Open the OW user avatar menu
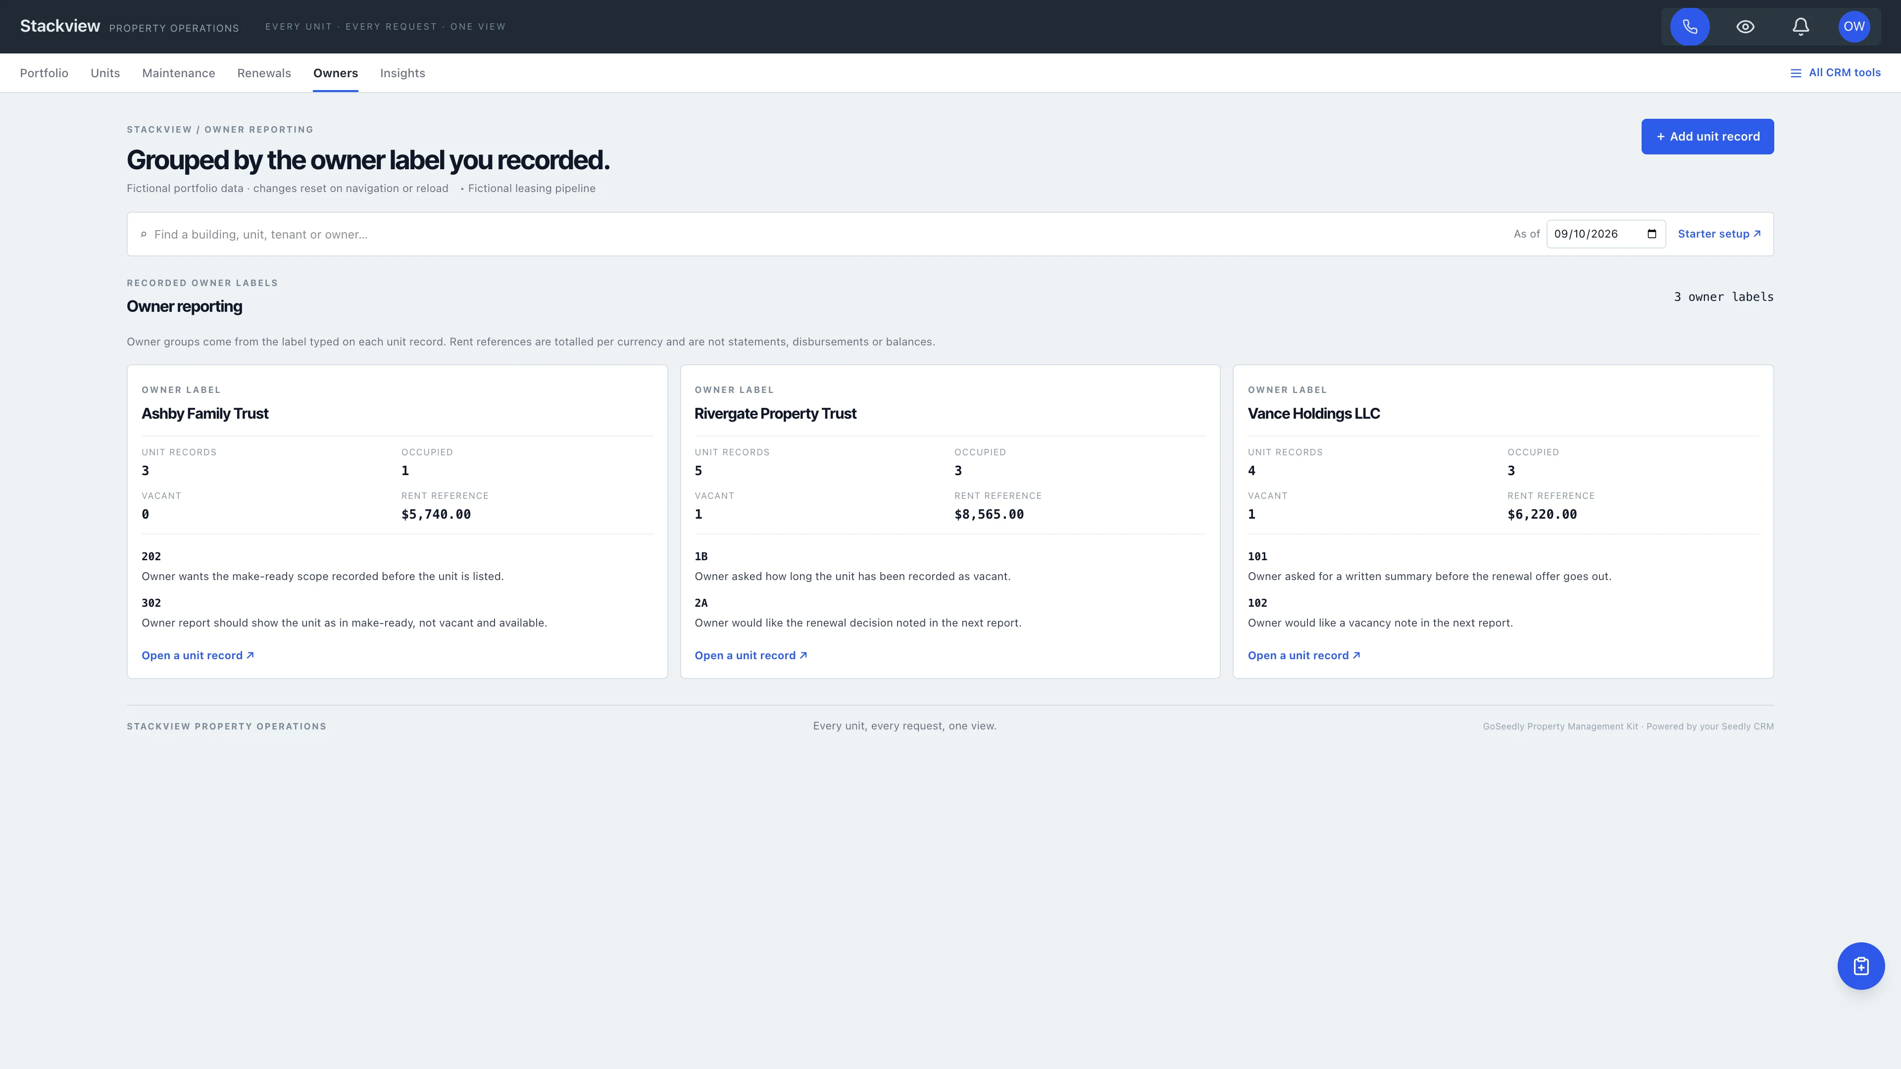This screenshot has height=1069, width=1901. point(1854,27)
